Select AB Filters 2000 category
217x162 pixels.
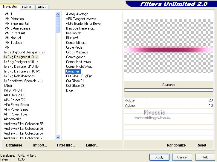pos(15,95)
